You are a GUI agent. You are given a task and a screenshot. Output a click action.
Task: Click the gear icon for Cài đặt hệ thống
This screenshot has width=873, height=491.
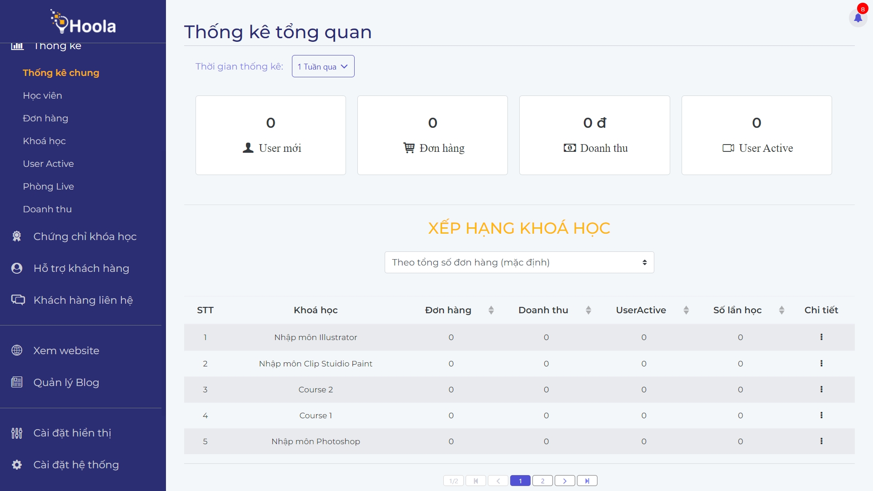[x=17, y=465]
